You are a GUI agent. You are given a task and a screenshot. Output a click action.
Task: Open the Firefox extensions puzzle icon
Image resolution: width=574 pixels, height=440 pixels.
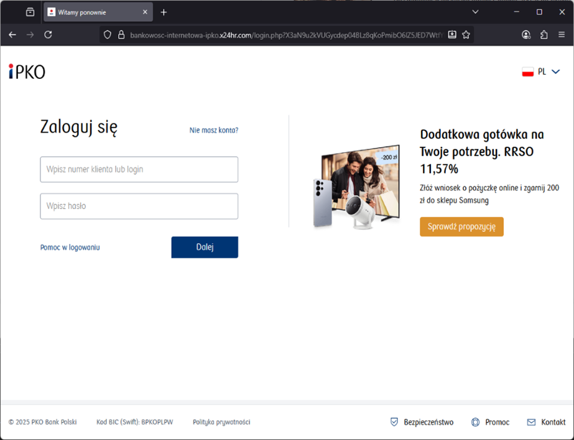click(544, 35)
